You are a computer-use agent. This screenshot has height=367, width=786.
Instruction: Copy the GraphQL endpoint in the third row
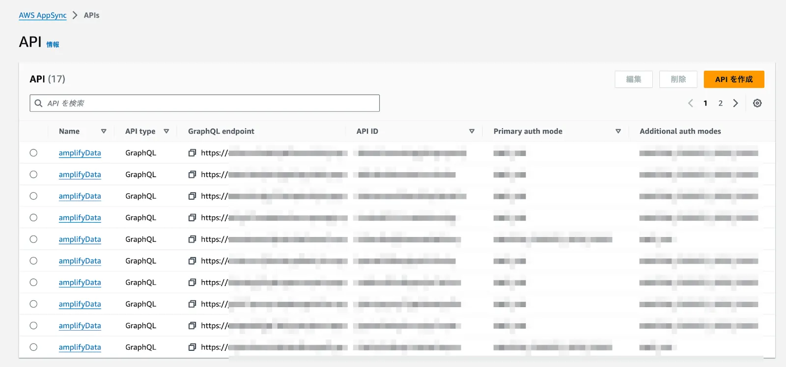pos(192,196)
